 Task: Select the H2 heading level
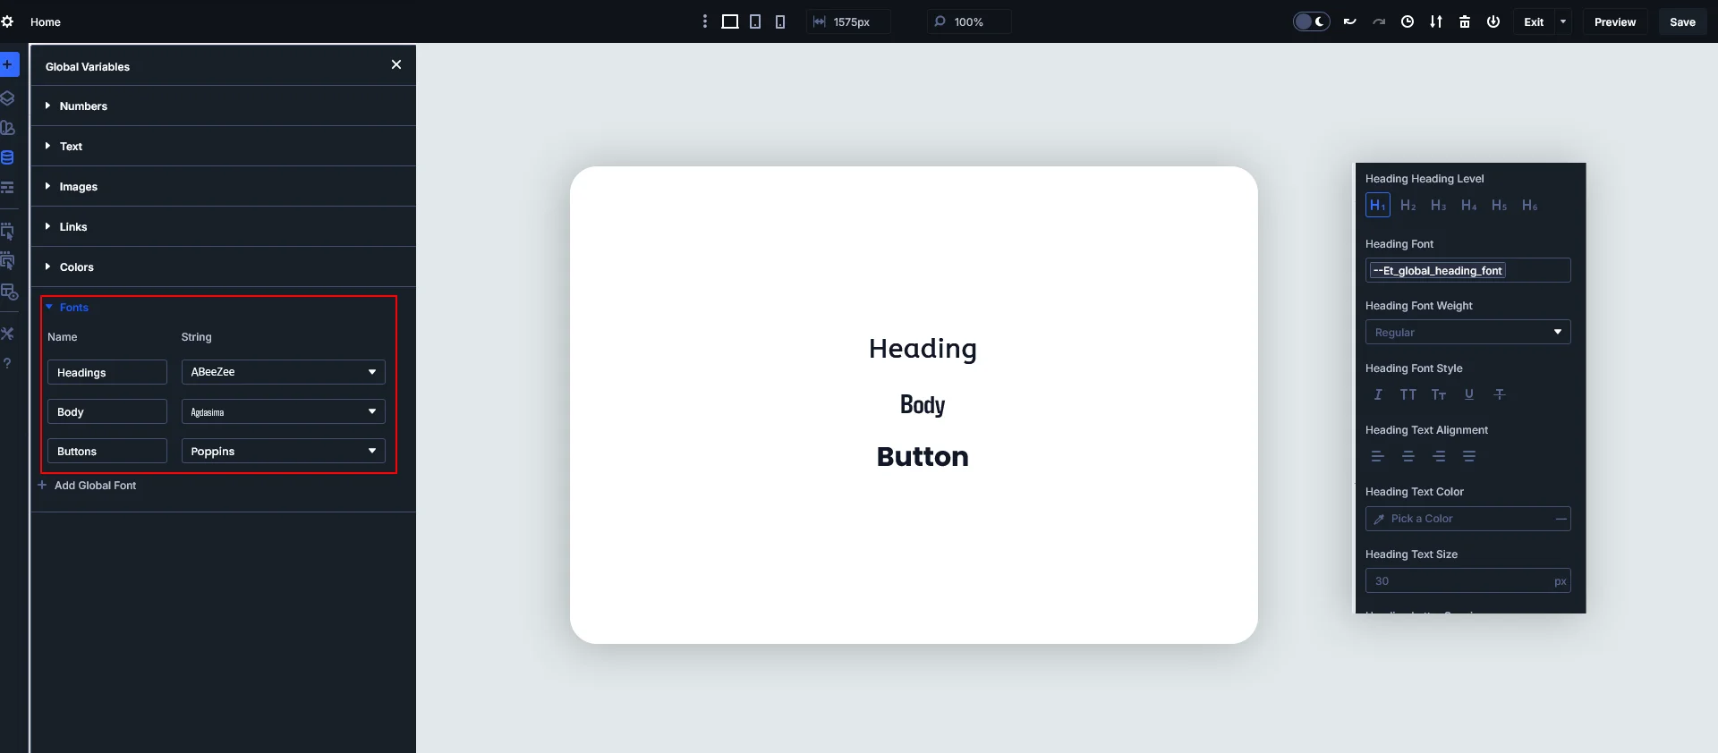click(1408, 206)
